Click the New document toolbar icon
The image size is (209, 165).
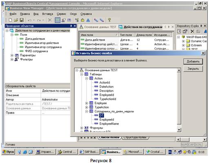[x=10, y=20]
